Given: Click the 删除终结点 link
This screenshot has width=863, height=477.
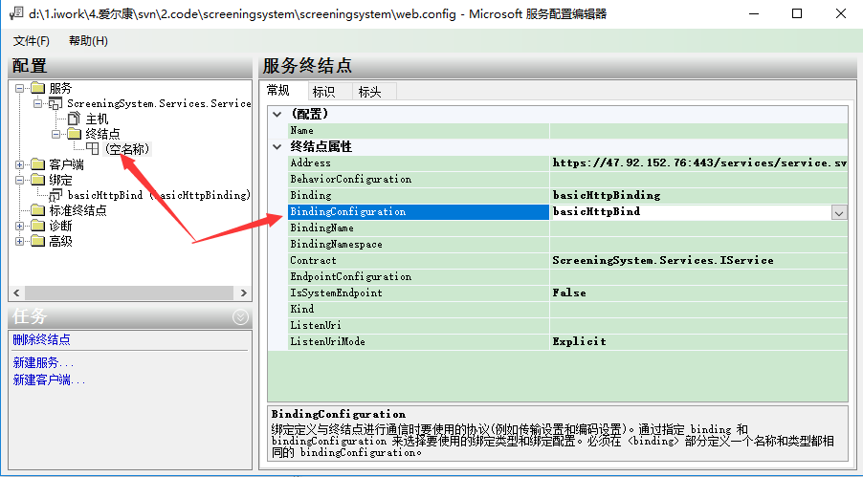Looking at the screenshot, I should point(42,339).
